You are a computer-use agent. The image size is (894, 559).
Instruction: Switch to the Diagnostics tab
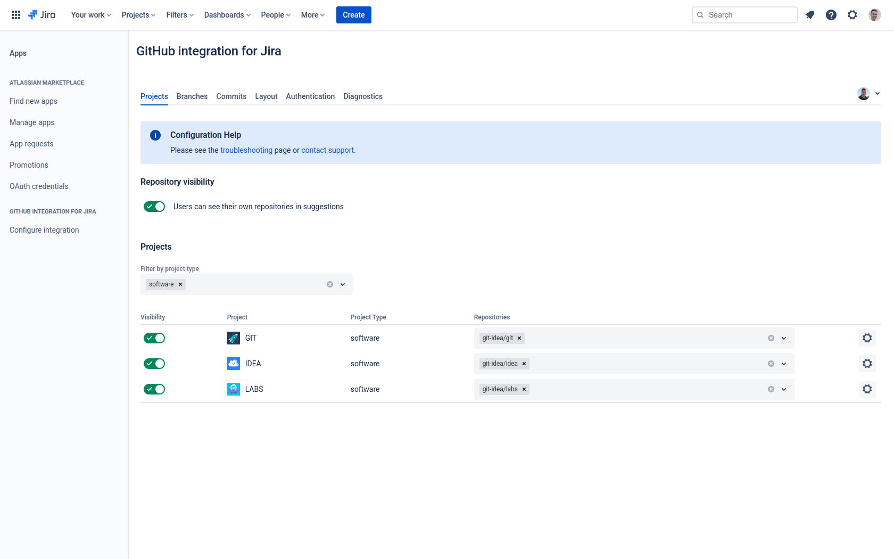tap(363, 96)
